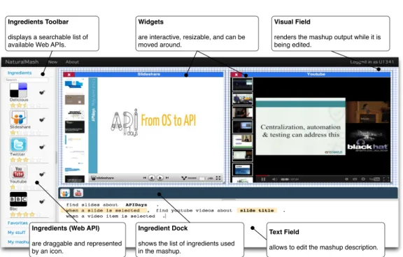Select the Twitter ingredient icon
The image size is (403, 257).
tap(18, 145)
